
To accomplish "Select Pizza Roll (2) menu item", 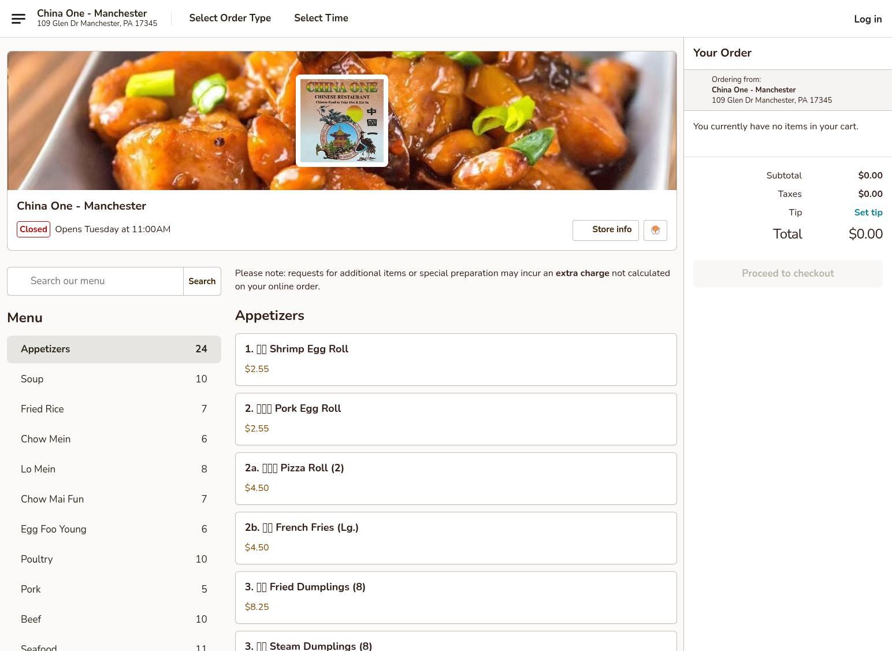I will tap(455, 478).
